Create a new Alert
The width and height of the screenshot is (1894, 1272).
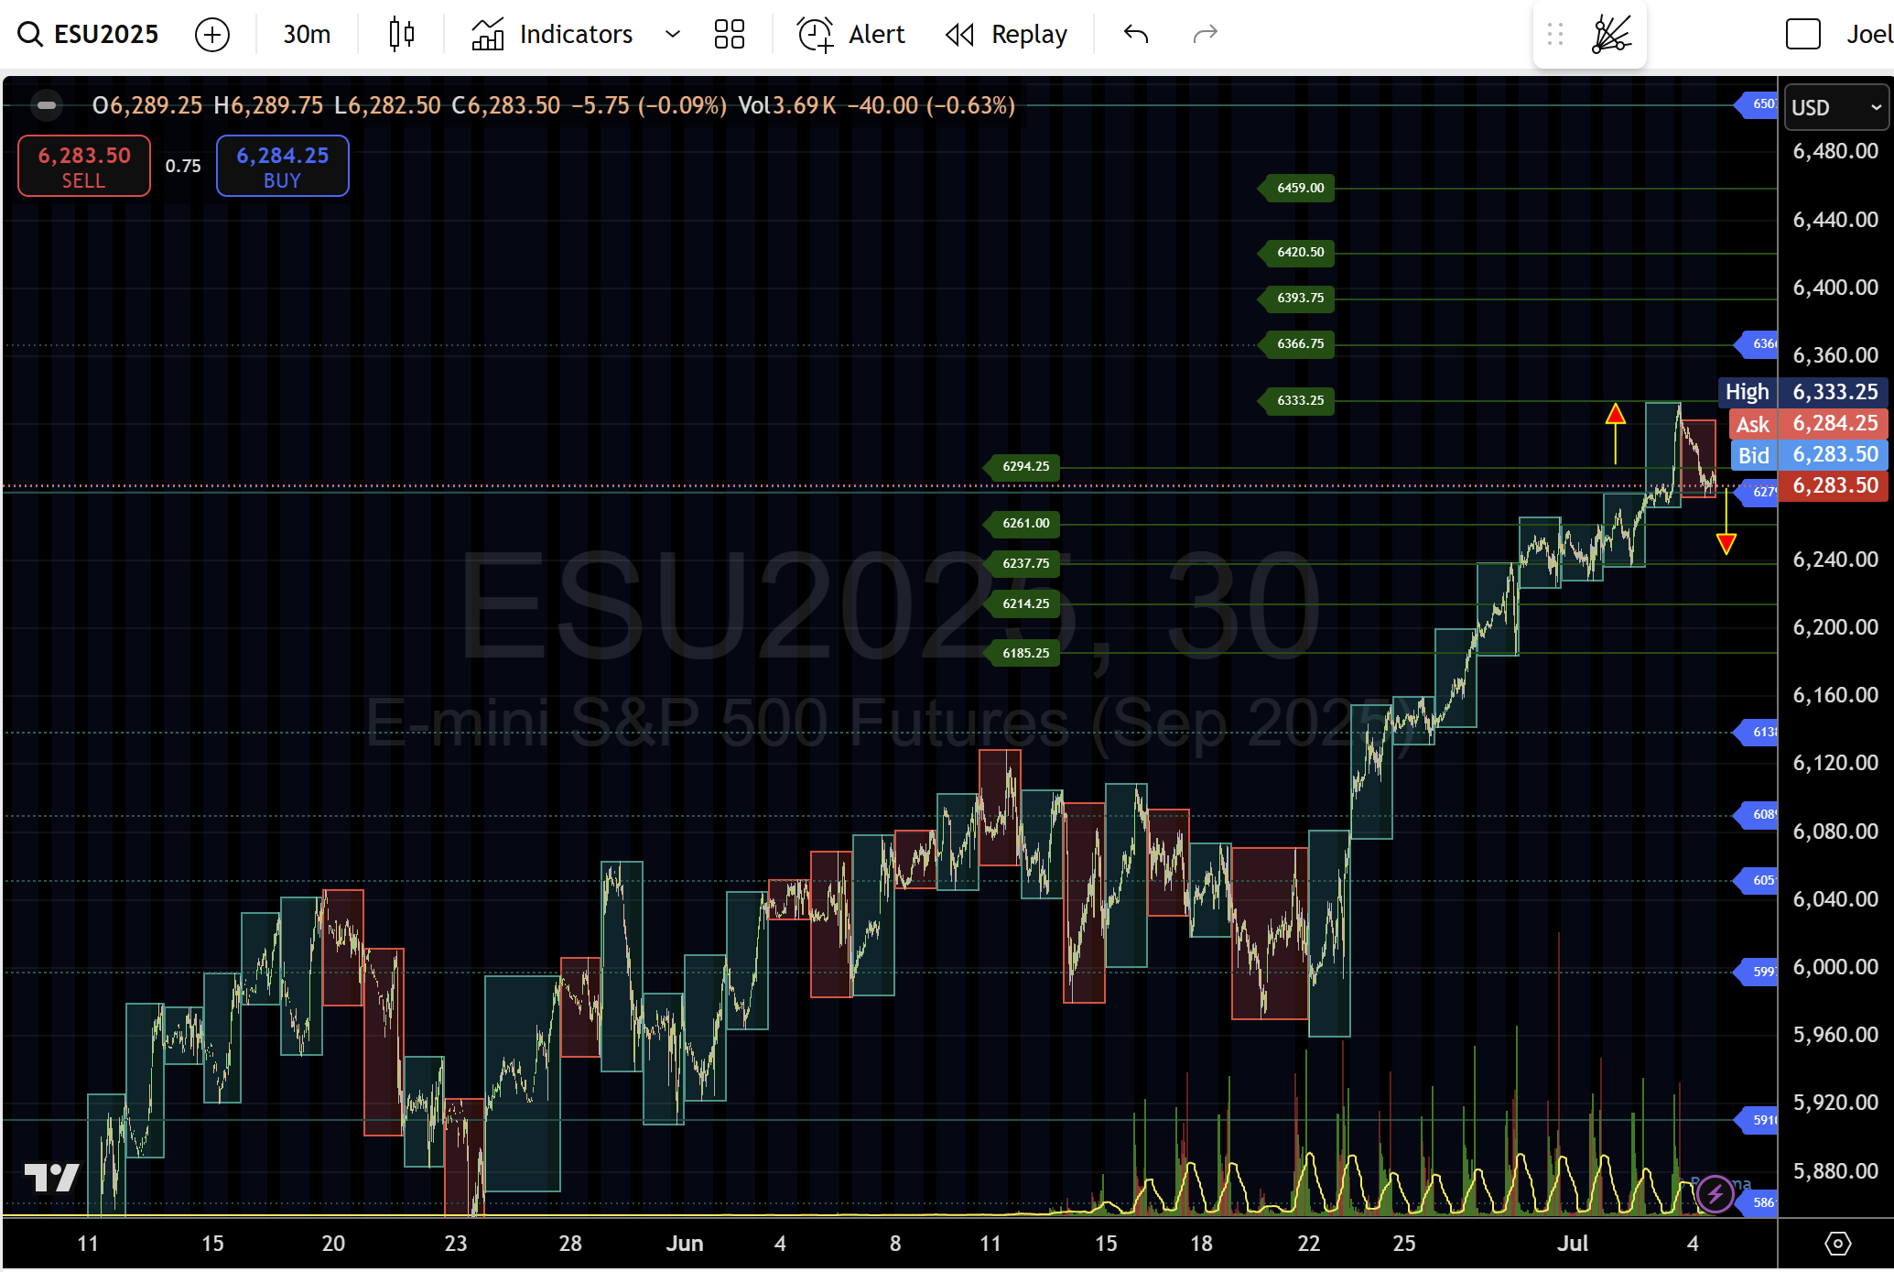tap(851, 35)
